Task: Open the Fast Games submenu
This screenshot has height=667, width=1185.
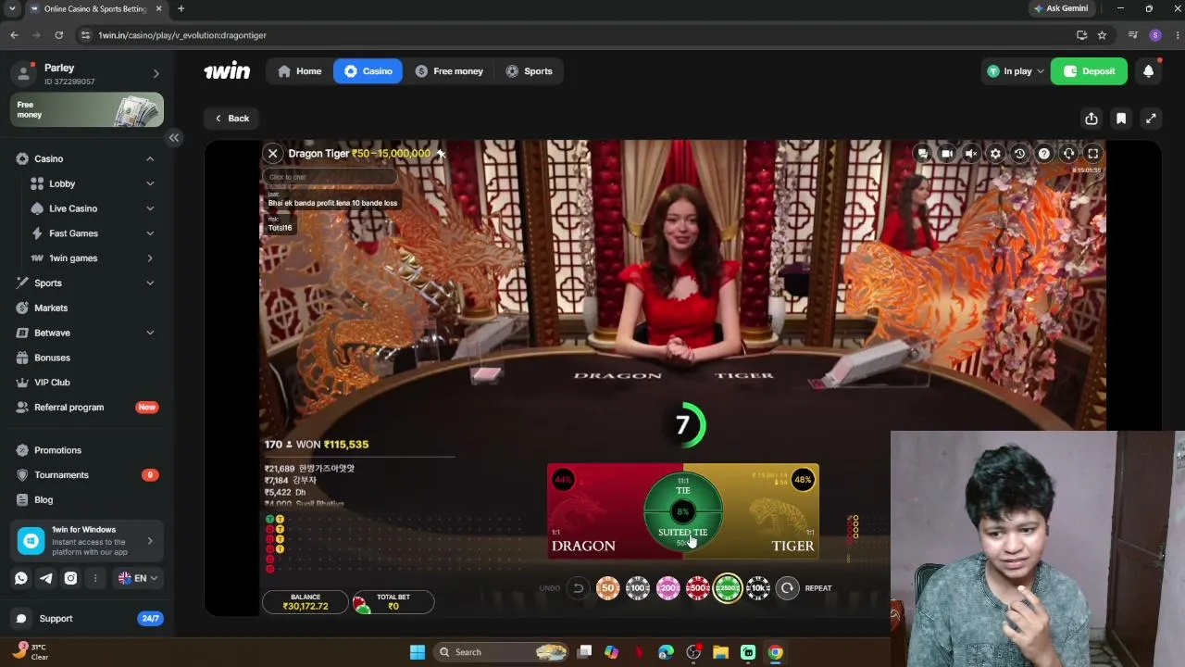Action: tap(150, 233)
